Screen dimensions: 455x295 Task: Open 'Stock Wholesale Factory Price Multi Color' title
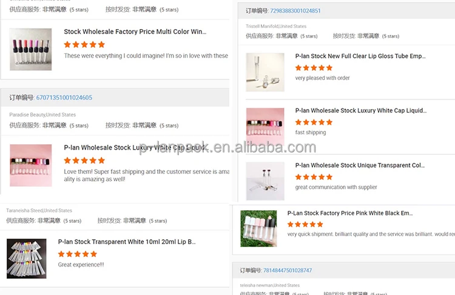click(135, 31)
